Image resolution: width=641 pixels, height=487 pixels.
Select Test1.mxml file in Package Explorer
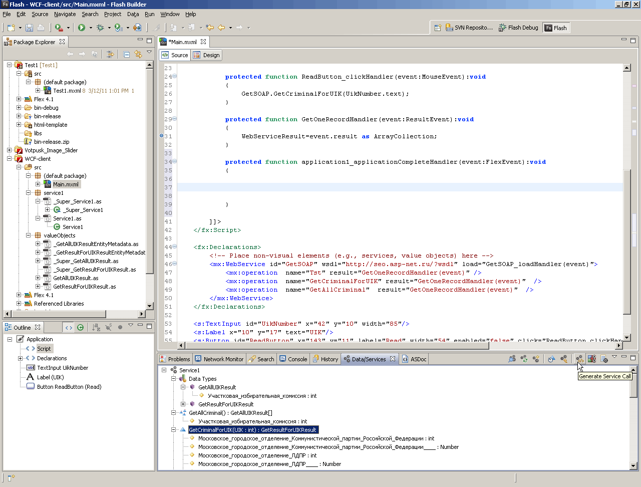(67, 91)
